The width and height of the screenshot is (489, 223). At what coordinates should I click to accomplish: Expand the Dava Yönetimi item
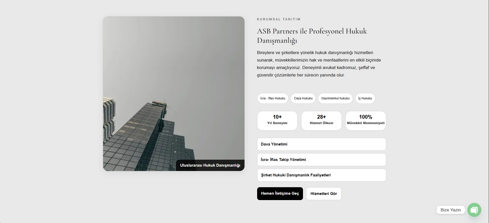click(322, 144)
